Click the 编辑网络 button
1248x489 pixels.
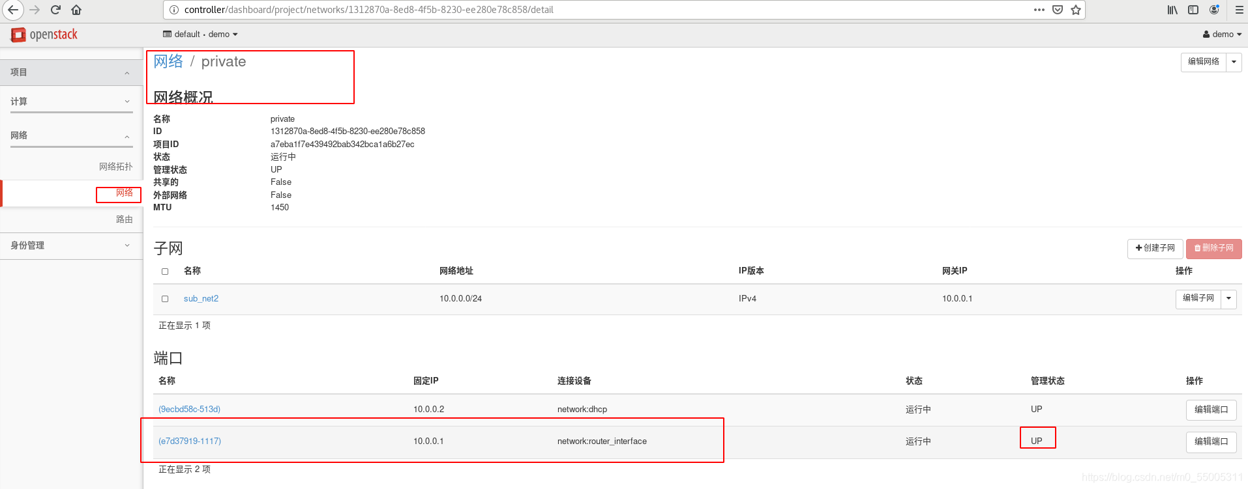1204,62
